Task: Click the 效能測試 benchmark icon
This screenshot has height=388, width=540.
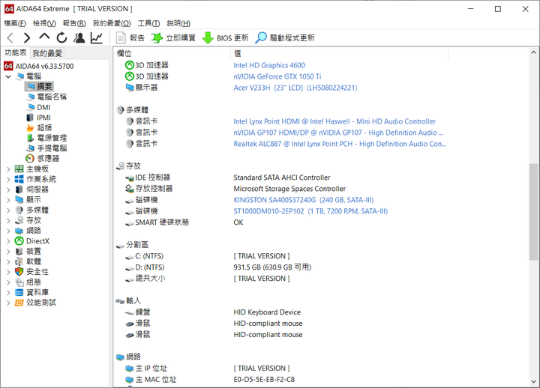Action: (19, 303)
